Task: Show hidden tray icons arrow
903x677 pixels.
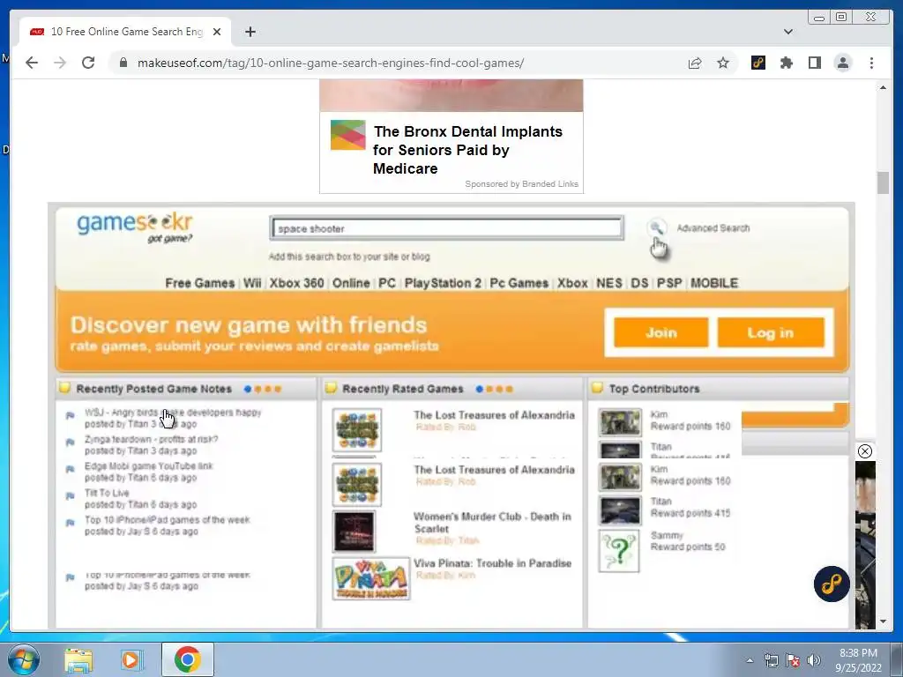Action: [750, 660]
